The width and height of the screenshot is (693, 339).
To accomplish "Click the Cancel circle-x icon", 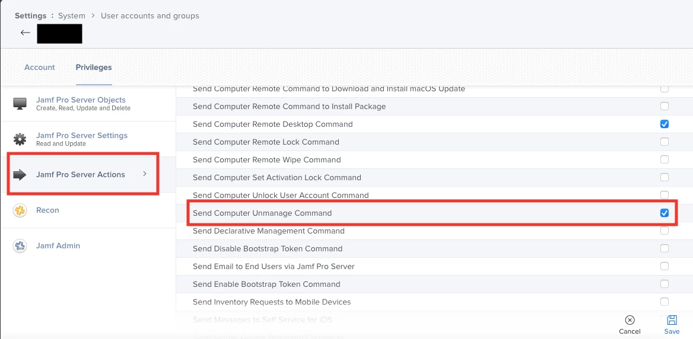I will (x=630, y=321).
